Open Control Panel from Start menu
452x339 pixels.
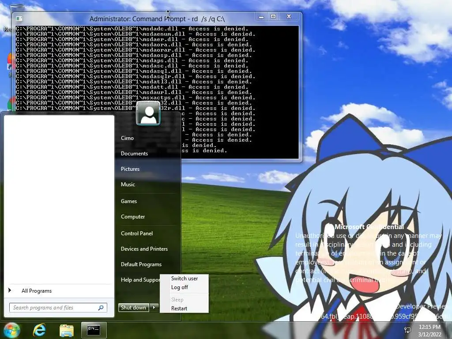137,234
